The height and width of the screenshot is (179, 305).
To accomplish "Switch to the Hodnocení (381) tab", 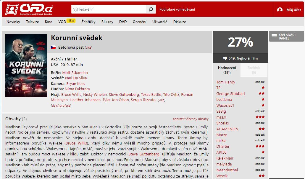I will 227,70.
